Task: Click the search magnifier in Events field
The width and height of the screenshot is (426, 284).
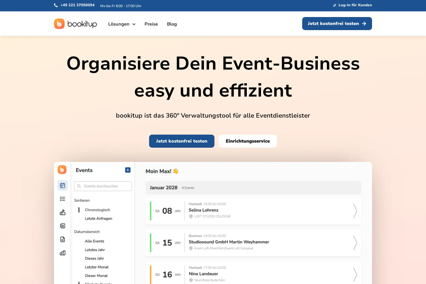Action: [79, 186]
